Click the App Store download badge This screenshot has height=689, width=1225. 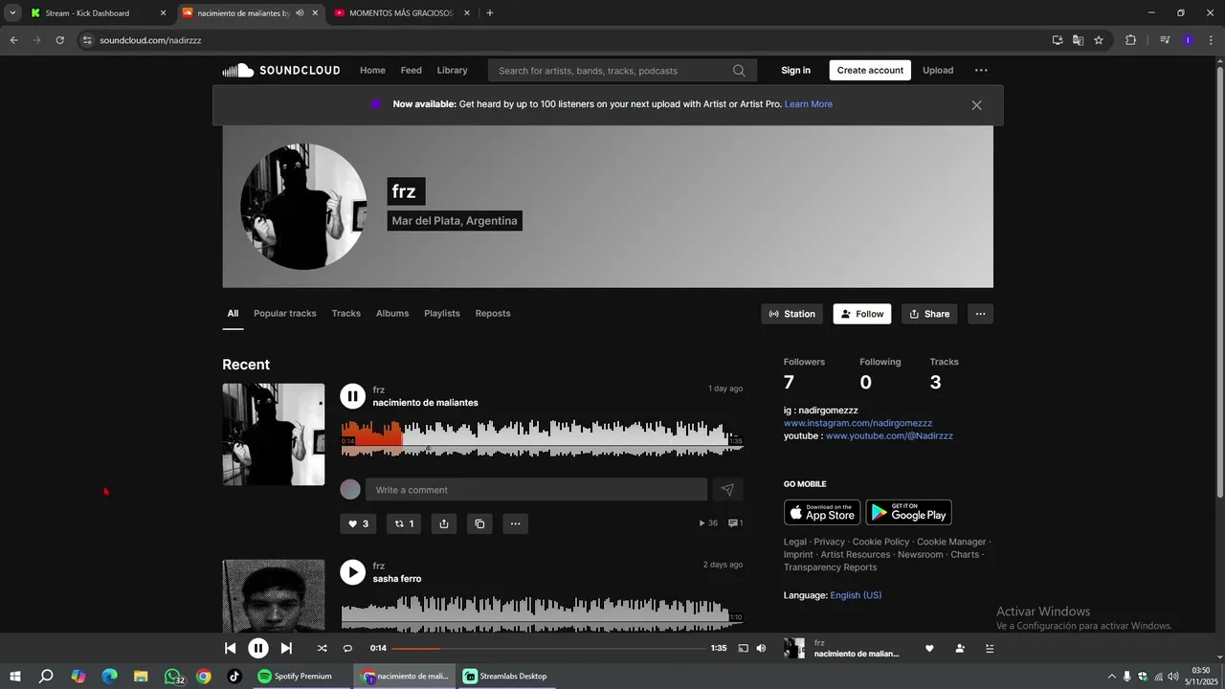click(822, 512)
